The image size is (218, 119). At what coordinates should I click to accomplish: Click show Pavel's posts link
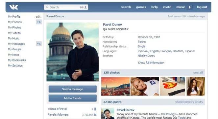[189, 102]
